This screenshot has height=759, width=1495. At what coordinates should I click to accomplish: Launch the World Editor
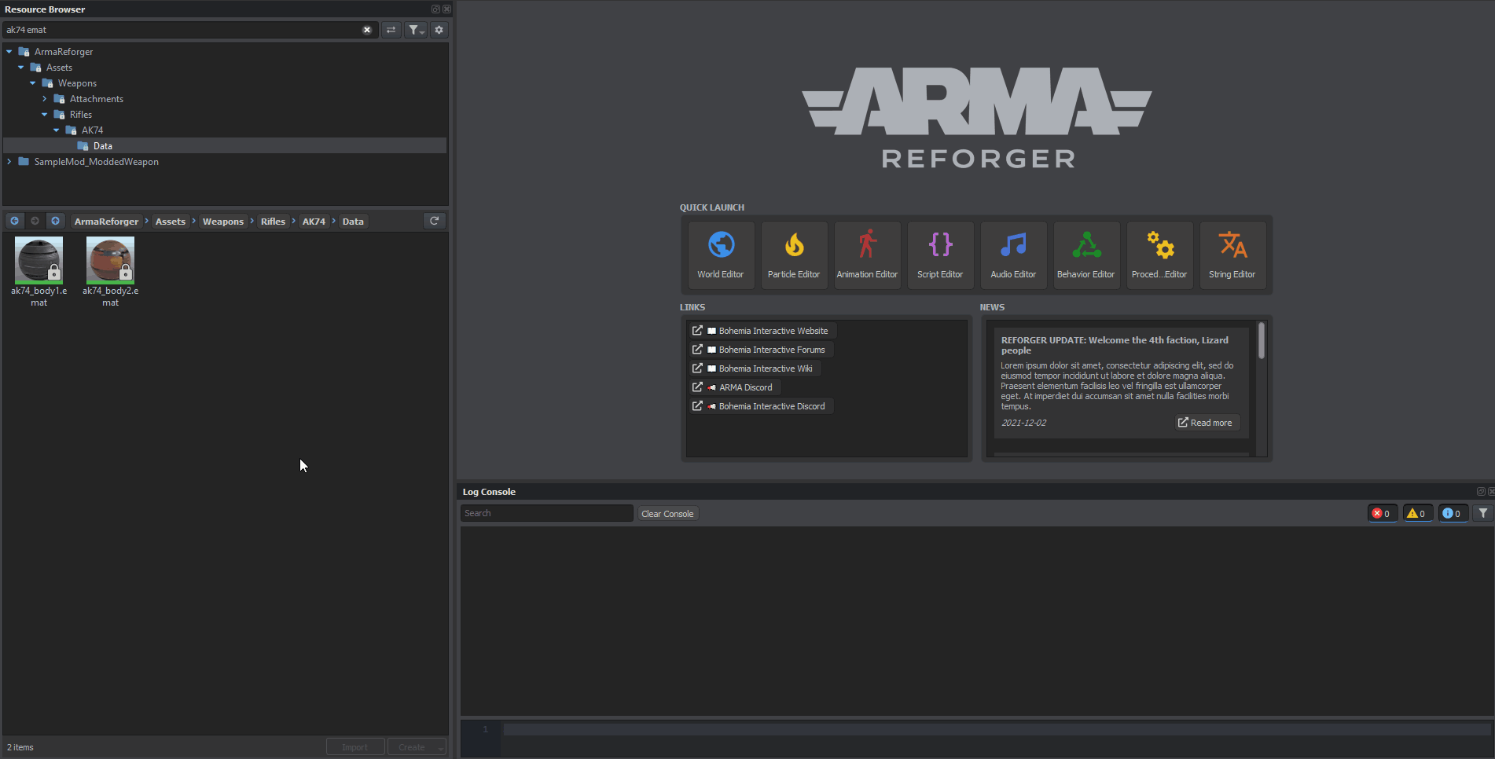pos(721,255)
